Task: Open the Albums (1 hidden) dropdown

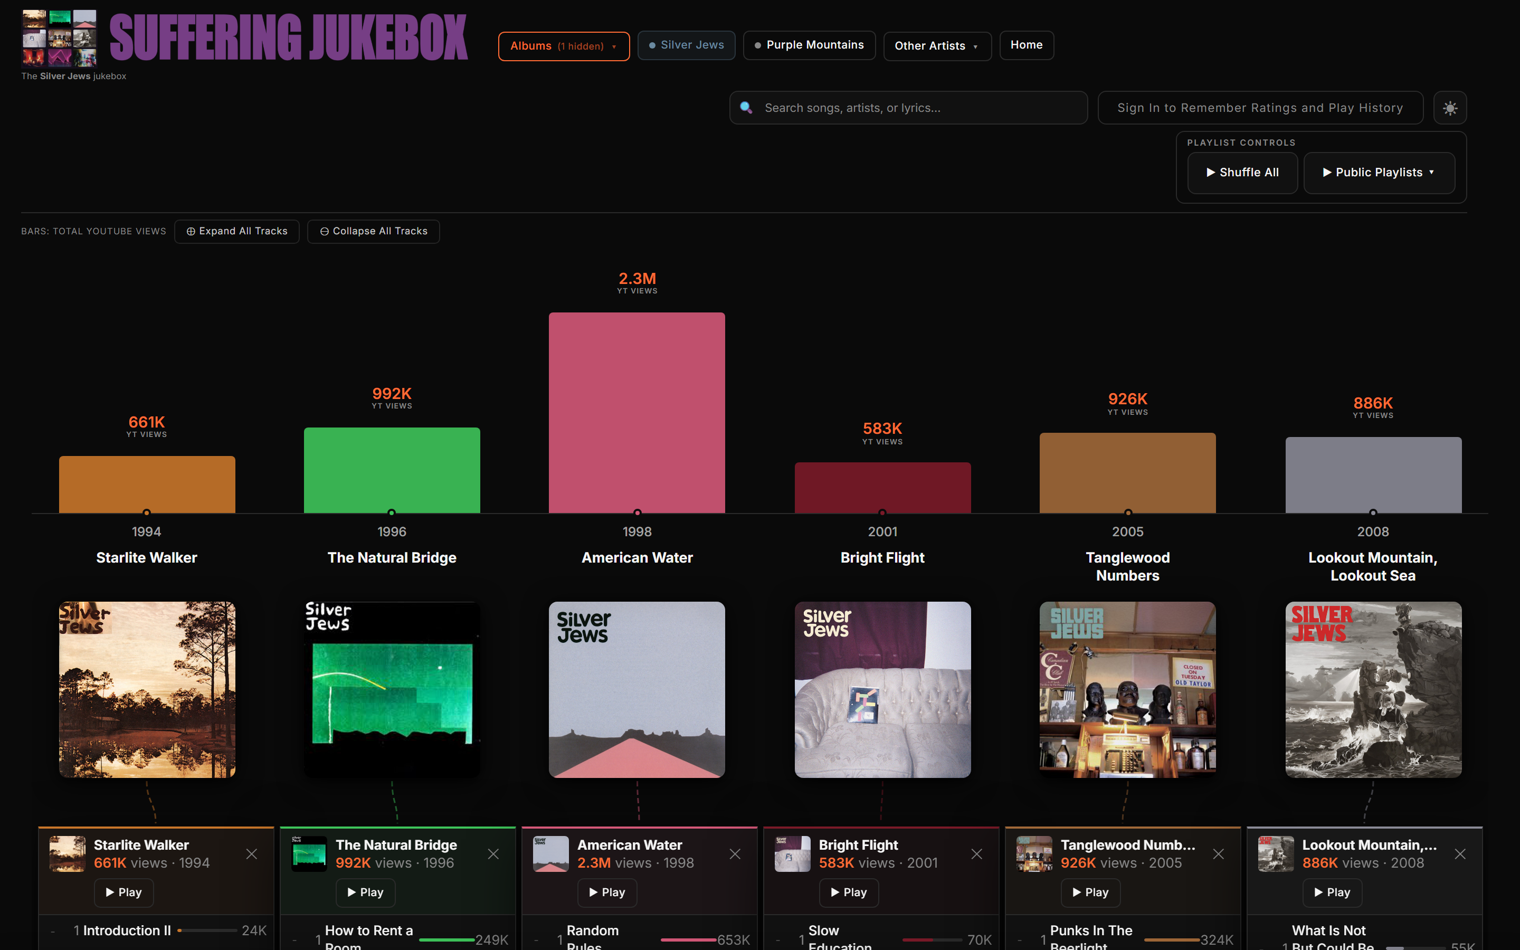Action: tap(564, 46)
